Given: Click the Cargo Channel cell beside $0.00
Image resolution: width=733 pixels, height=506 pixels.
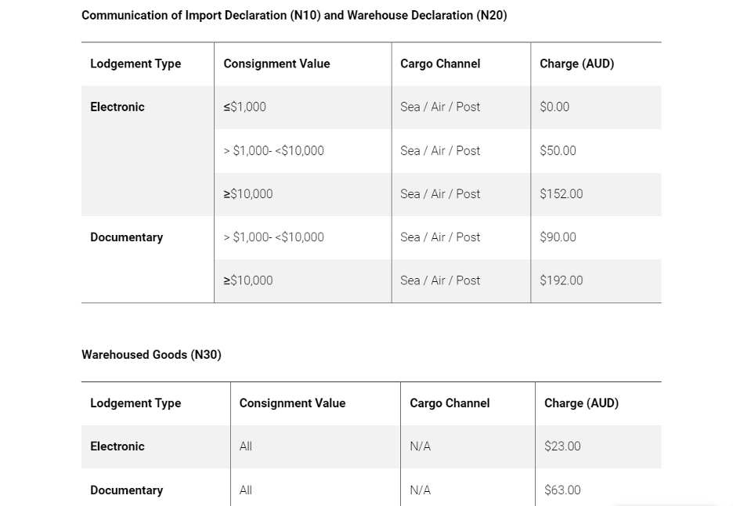Looking at the screenshot, I should (x=440, y=107).
